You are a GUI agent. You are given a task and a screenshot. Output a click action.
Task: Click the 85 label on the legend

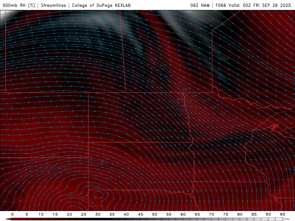[254, 214]
